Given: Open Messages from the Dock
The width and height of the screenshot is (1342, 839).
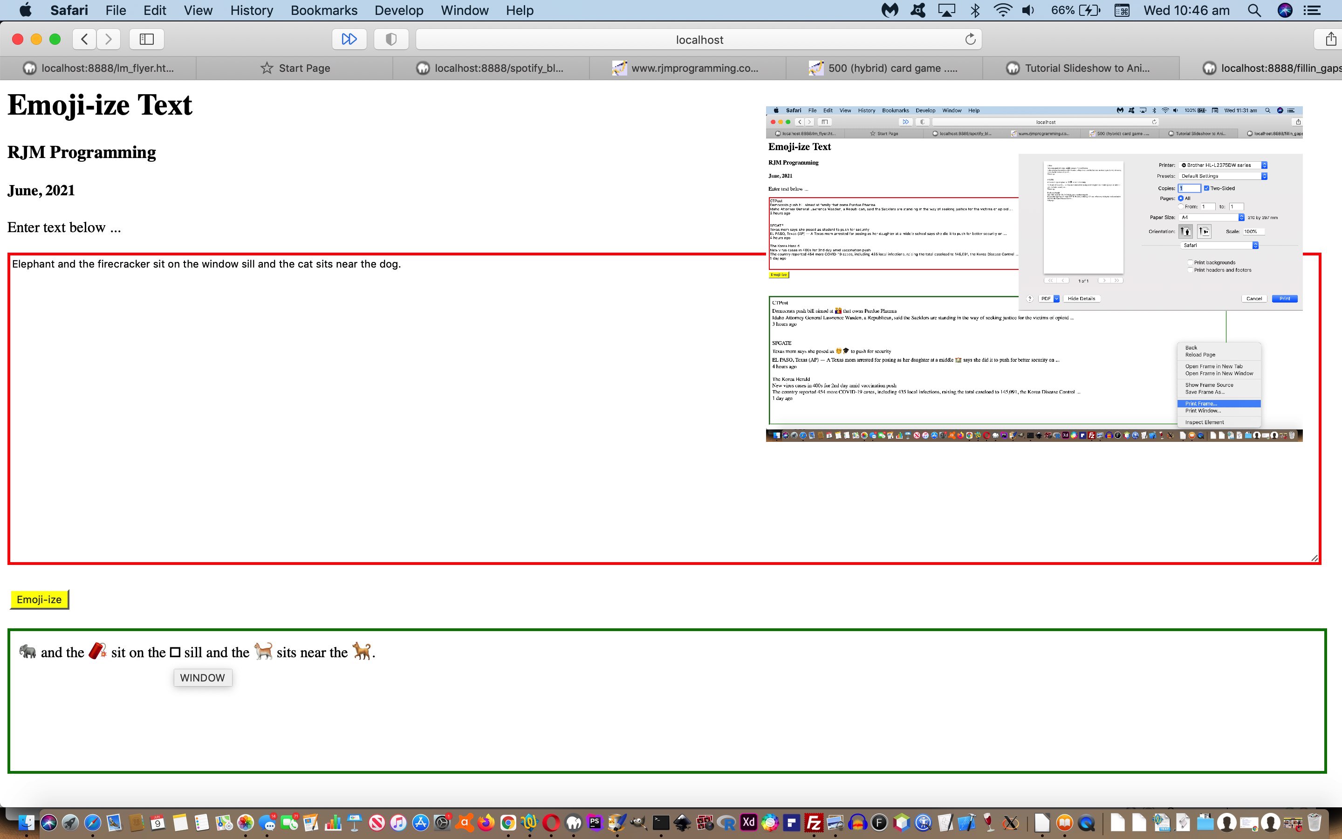Looking at the screenshot, I should tap(267, 822).
